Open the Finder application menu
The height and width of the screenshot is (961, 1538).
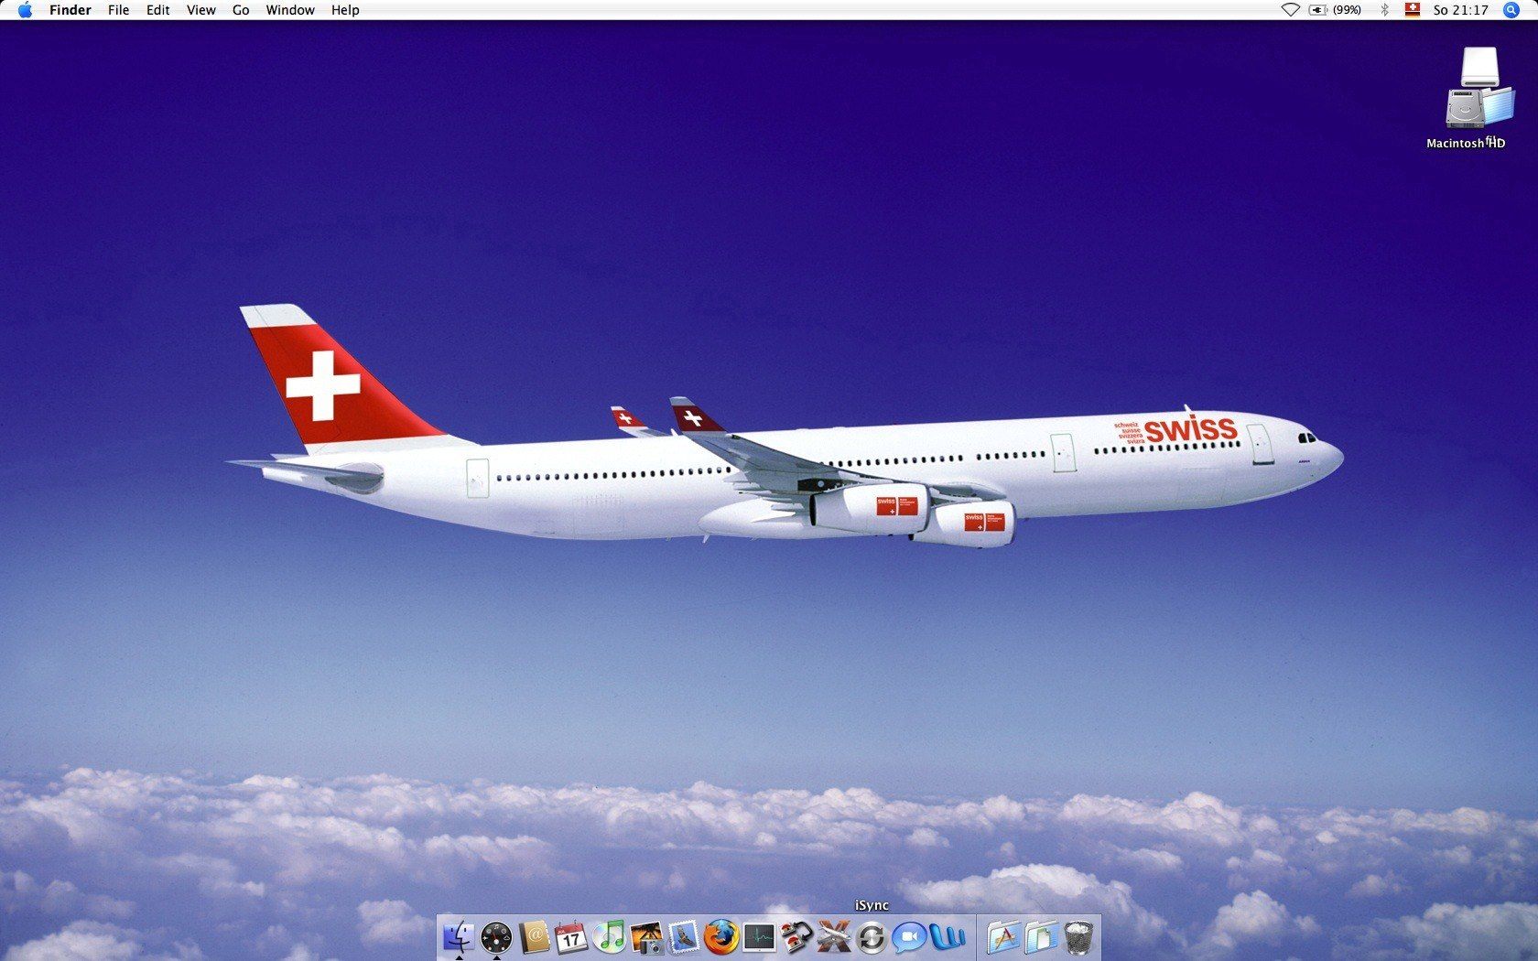point(70,10)
